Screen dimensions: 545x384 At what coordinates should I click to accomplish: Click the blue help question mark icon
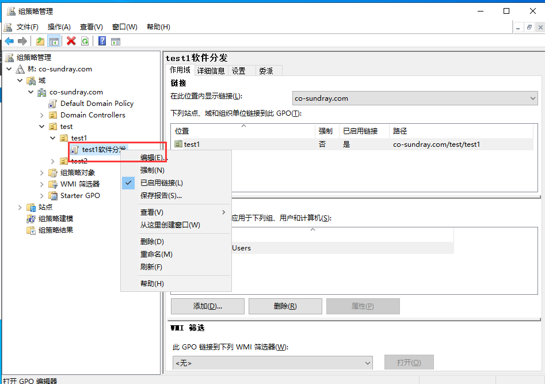pos(102,41)
